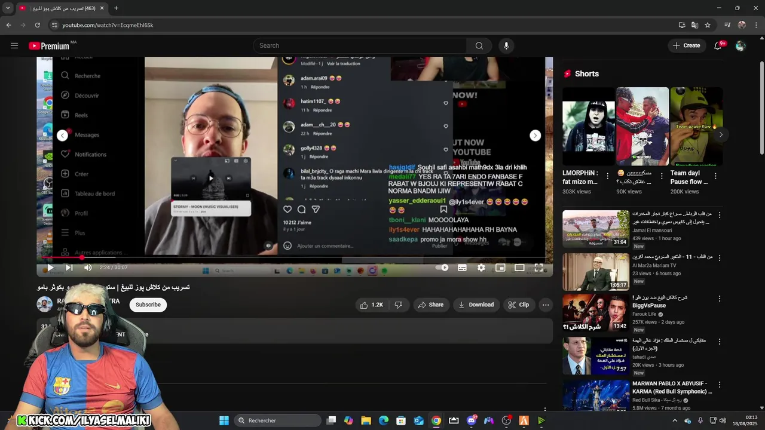765x430 pixels.
Task: Like the video with 1.2K likes
Action: pyautogui.click(x=371, y=305)
